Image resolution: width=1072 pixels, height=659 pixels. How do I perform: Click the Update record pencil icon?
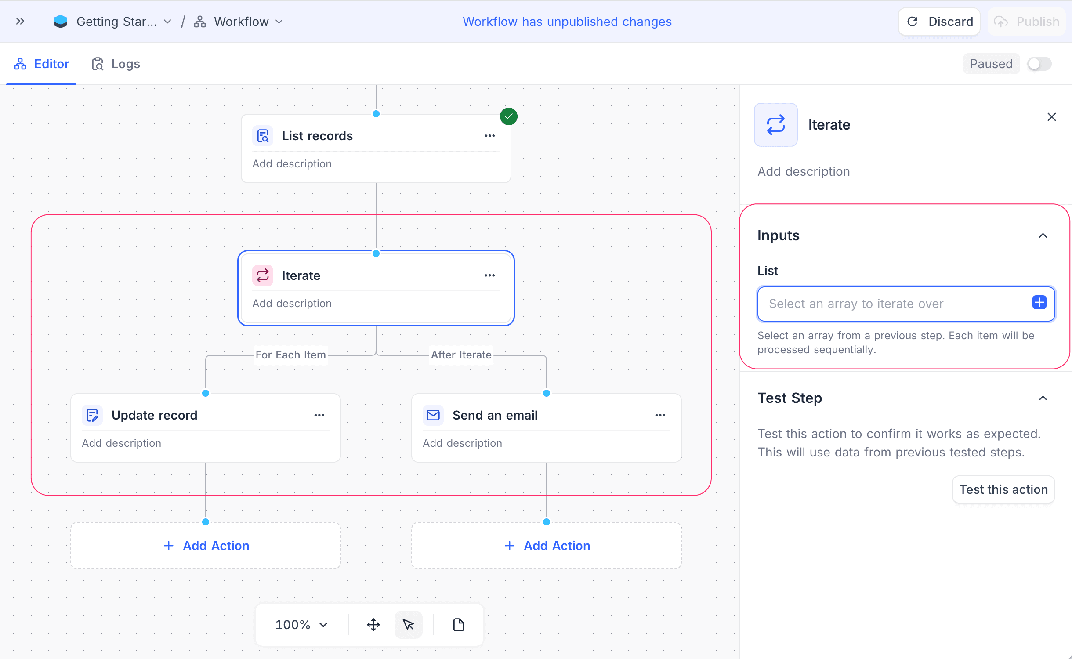(92, 415)
